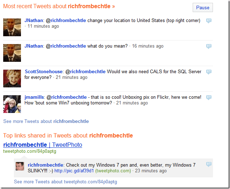
Task: Retweet jmamills' unboxing tweet
Action: point(209,97)
